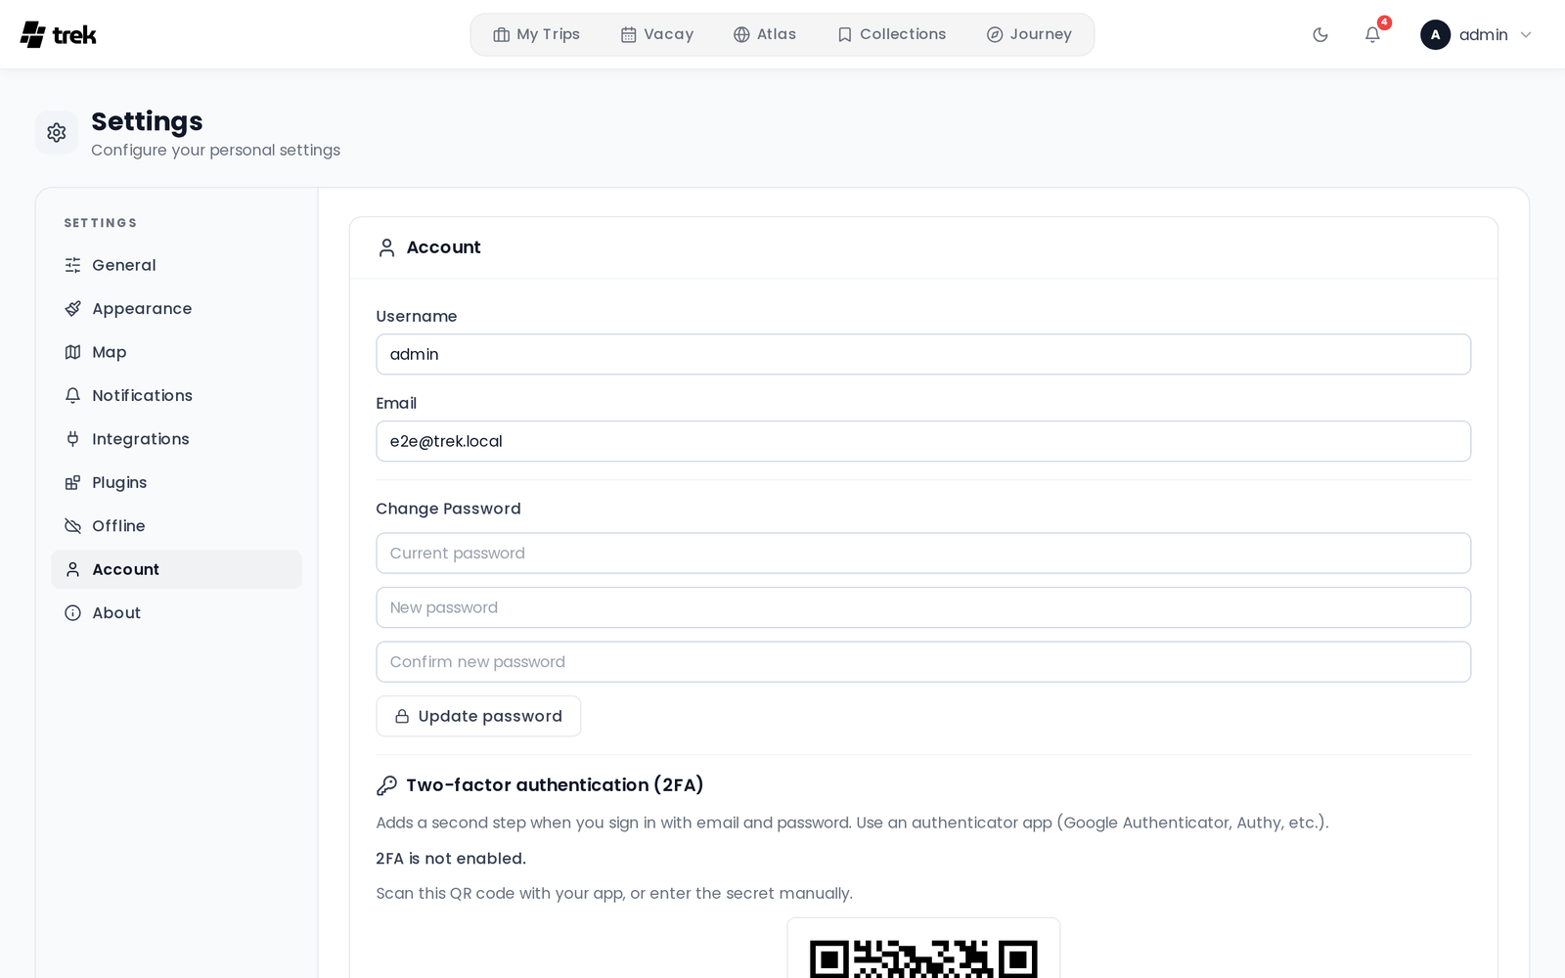
Task: Click the Current password field
Action: point(923,554)
